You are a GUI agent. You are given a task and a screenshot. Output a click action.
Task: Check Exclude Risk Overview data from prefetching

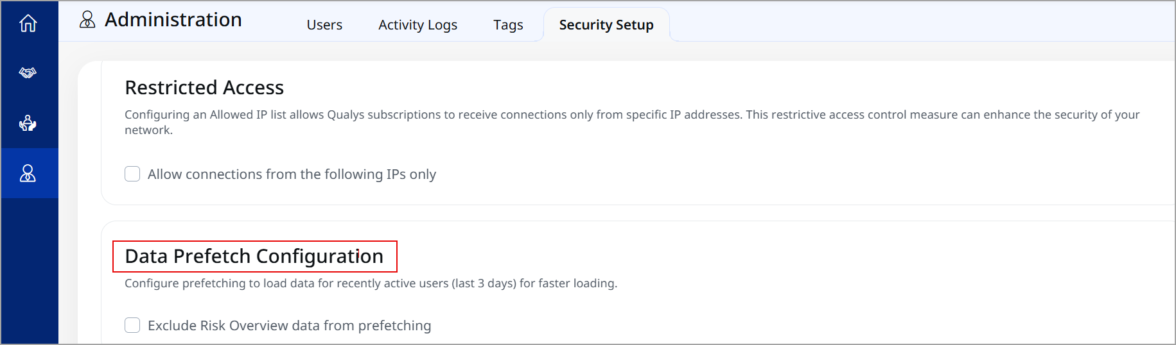(x=132, y=325)
